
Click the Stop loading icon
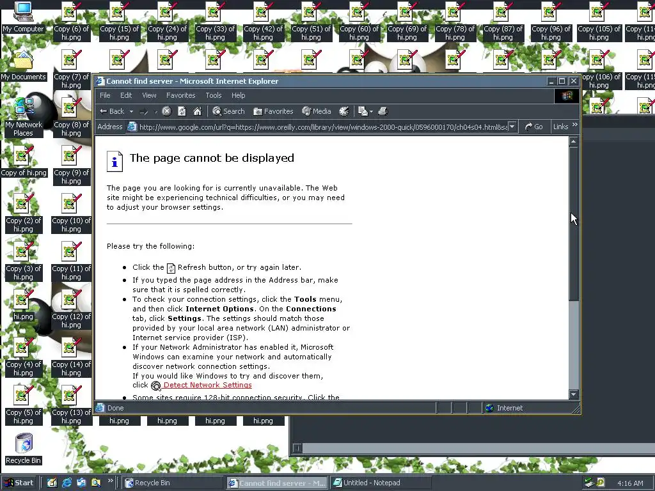pos(167,111)
